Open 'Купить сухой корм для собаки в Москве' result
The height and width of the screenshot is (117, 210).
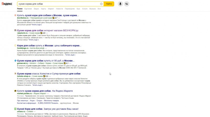tap(48, 15)
